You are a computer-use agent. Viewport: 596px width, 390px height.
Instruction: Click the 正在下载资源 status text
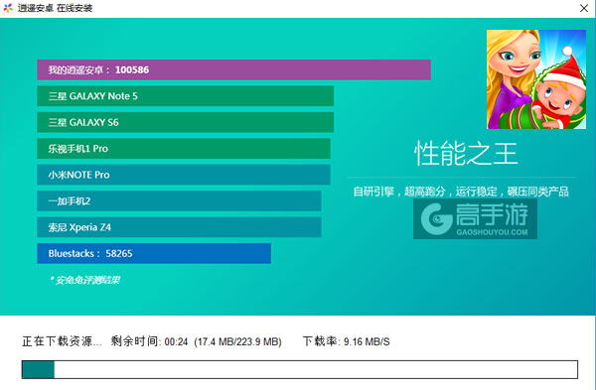tap(62, 341)
